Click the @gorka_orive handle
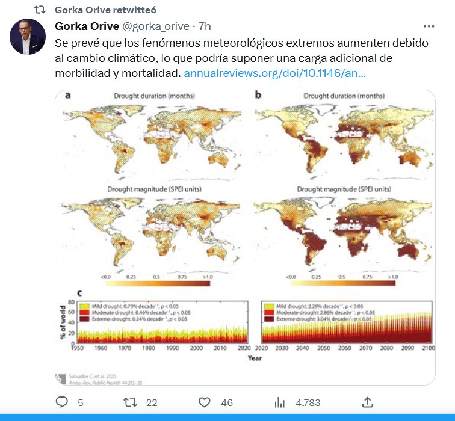The image size is (455, 421). (x=155, y=26)
